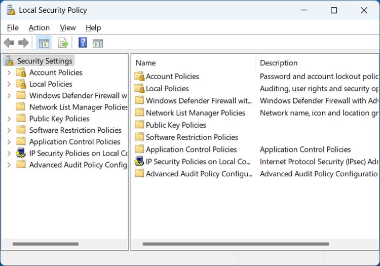Click 'Internet Protocol Security (IPsec)' description

pos(319,162)
